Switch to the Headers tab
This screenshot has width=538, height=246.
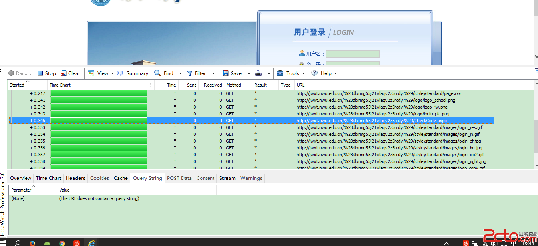[x=75, y=178]
